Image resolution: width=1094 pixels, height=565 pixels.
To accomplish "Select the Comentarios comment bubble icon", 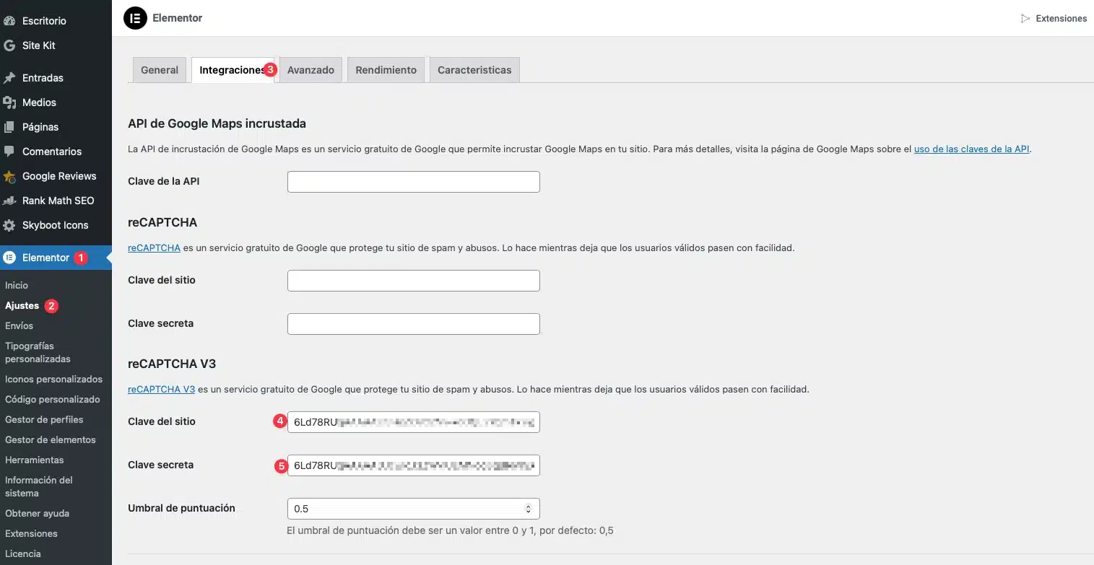I will (x=10, y=151).
